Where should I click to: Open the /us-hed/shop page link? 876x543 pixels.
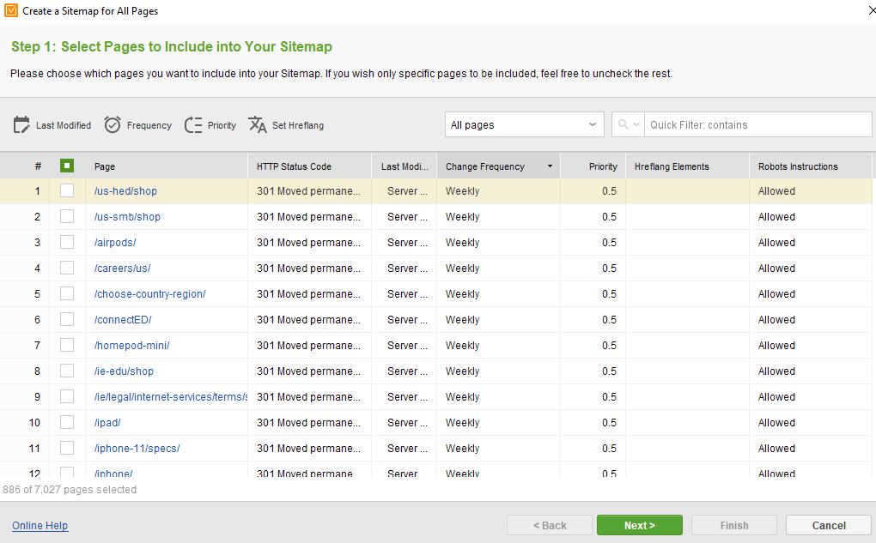pos(125,190)
